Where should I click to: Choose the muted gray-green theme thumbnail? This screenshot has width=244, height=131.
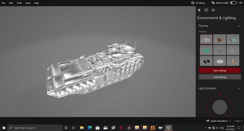click(x=220, y=50)
